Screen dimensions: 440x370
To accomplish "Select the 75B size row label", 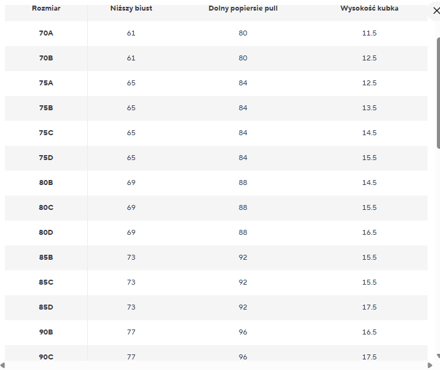I will click(46, 108).
